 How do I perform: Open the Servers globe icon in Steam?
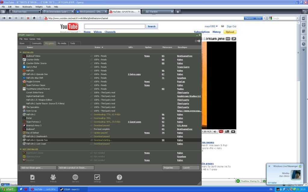75,177
